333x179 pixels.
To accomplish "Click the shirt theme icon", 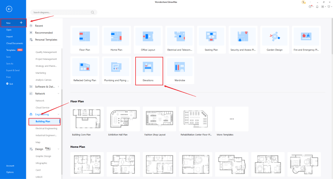I will coord(329,7).
